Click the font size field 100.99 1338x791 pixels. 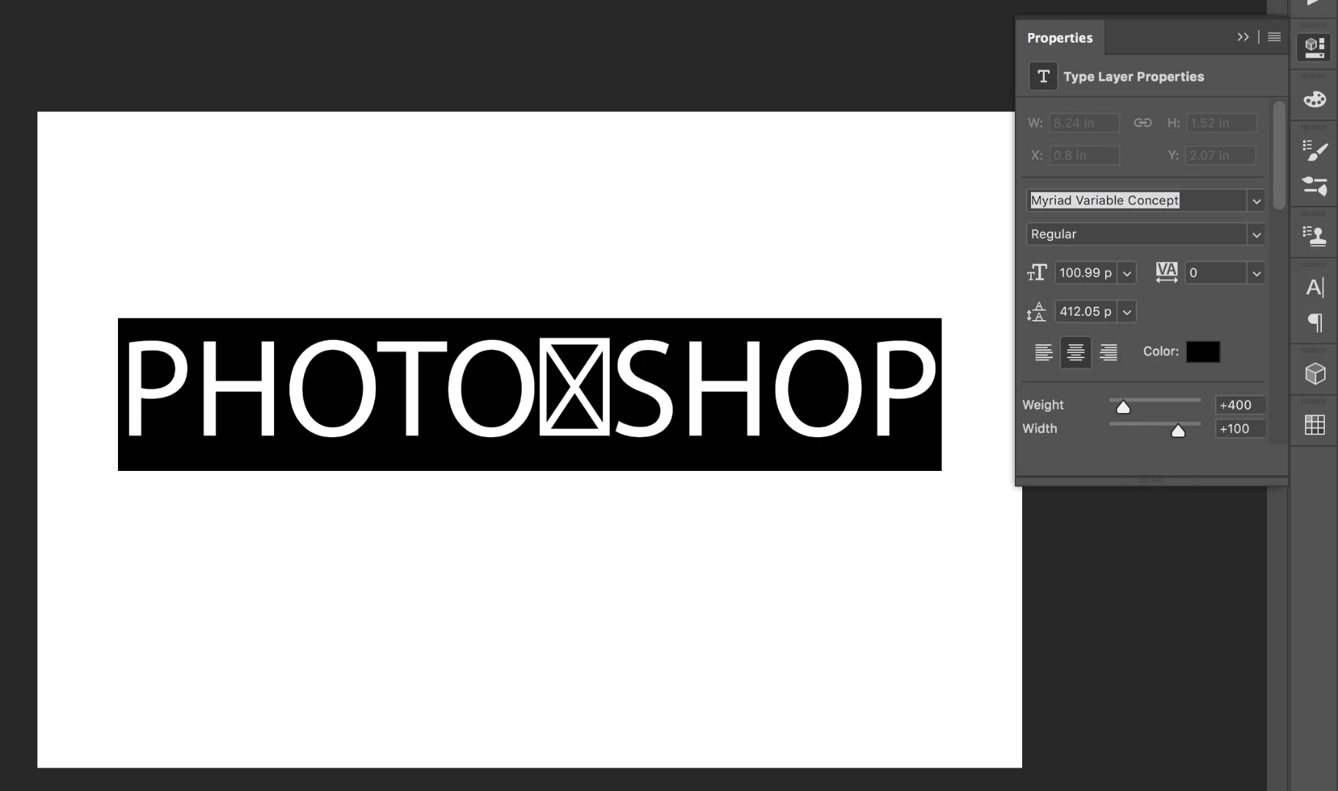(x=1087, y=273)
